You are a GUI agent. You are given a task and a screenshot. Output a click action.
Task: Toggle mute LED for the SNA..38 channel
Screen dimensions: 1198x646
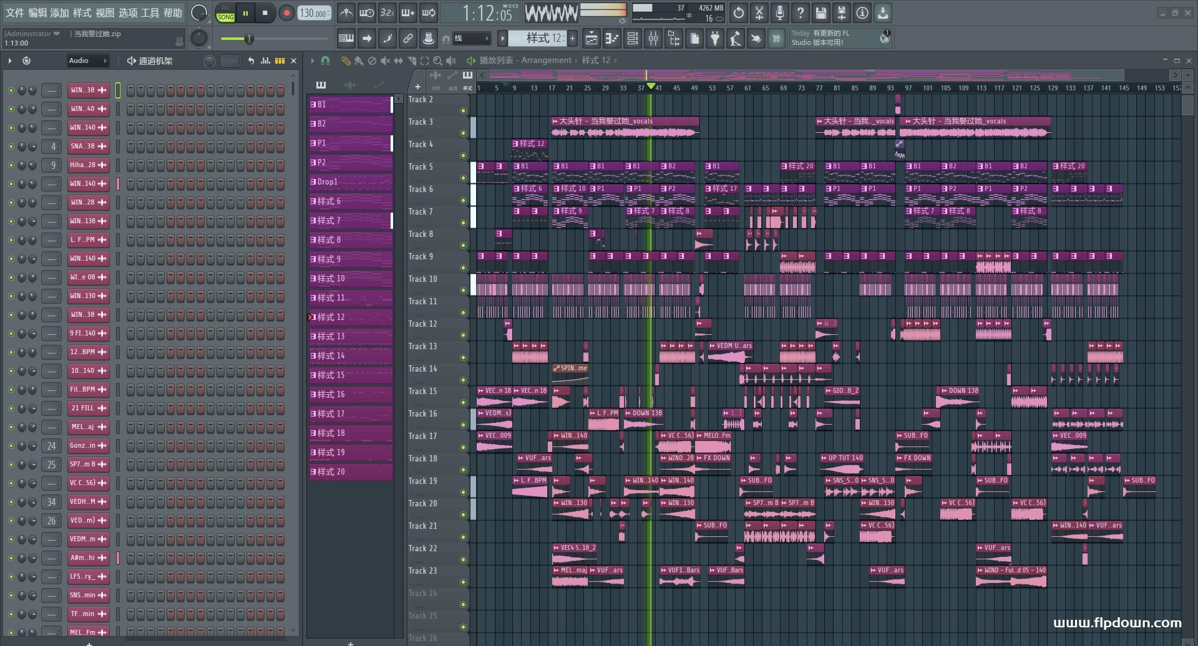click(11, 147)
